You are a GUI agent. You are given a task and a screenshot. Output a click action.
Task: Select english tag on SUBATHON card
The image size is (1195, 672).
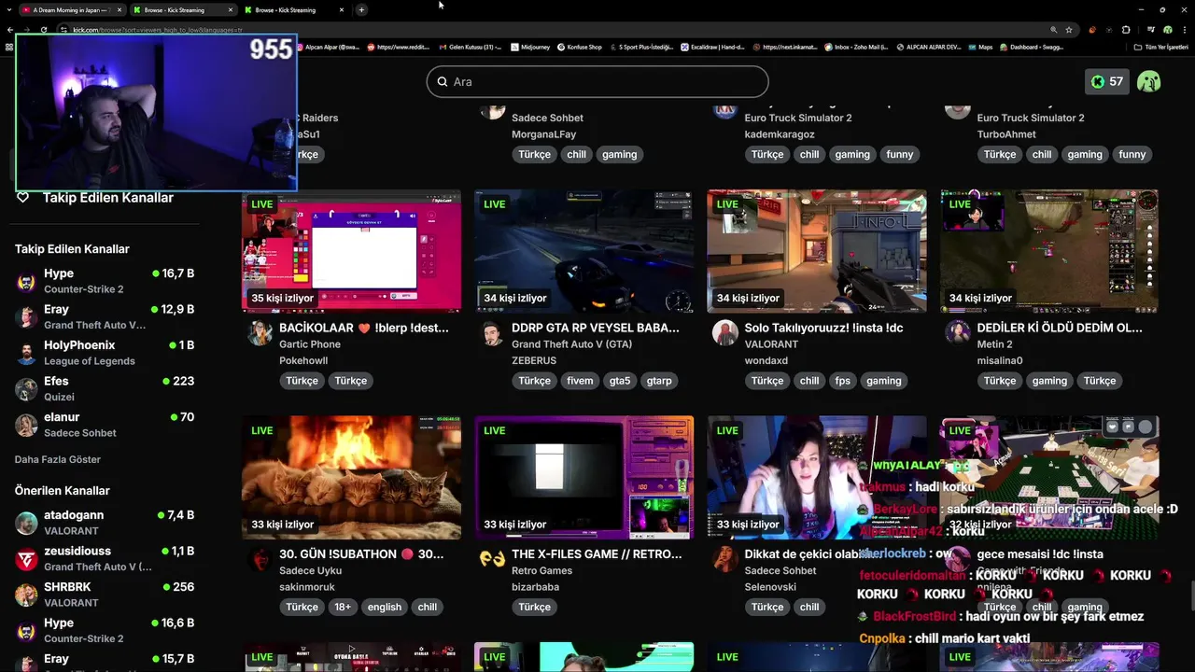[384, 607]
